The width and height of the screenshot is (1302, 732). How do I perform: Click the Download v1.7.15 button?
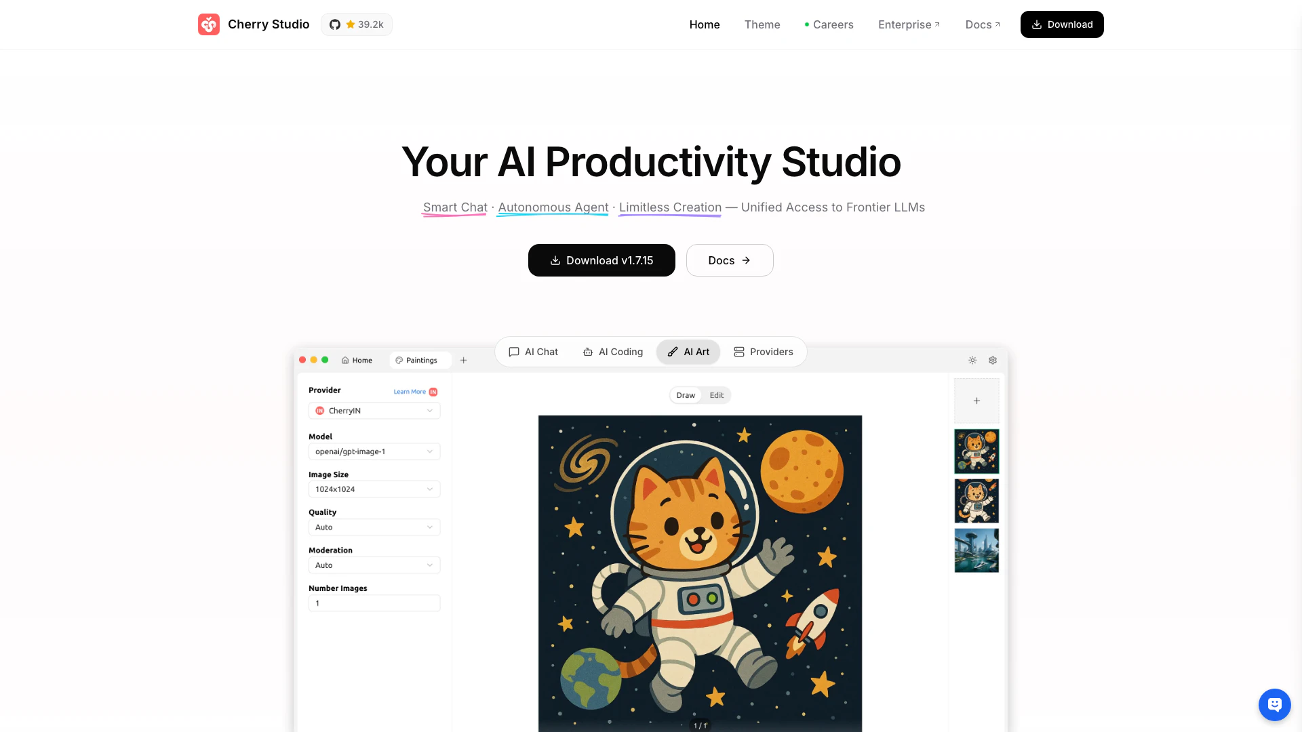[x=601, y=260]
